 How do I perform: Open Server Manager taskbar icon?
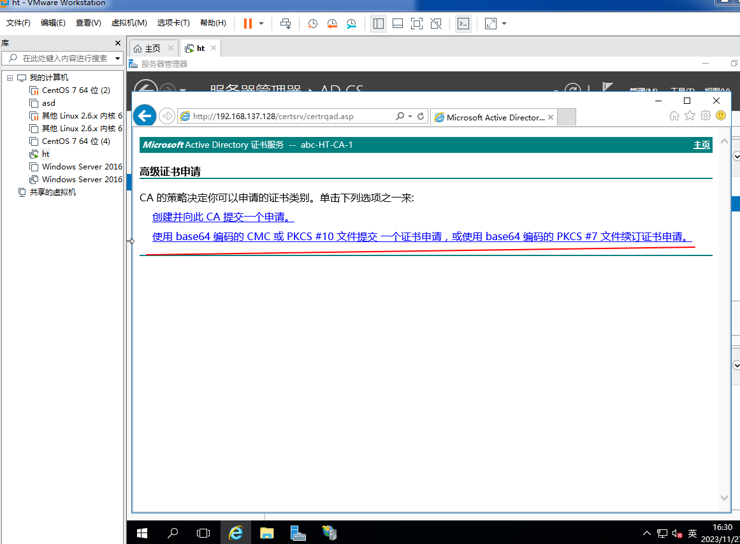pyautogui.click(x=298, y=533)
